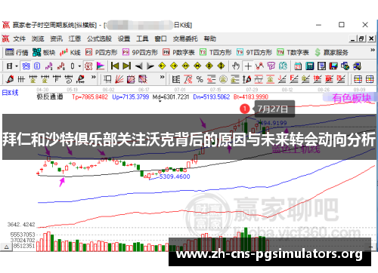Open the 江恩 menu

tap(75, 38)
